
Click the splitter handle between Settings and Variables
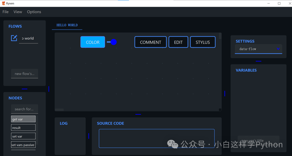258,61
